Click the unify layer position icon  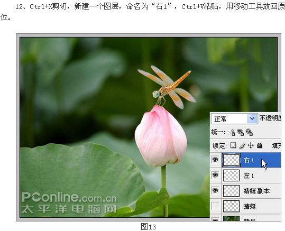tap(232, 132)
